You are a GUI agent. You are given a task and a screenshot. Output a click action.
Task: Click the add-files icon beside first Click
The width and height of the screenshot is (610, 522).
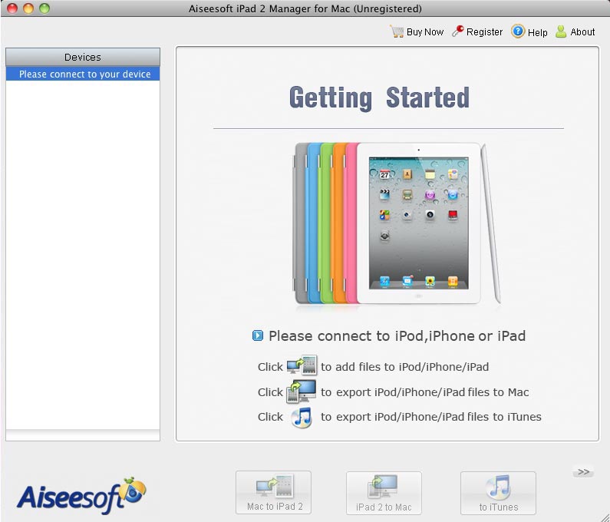tap(302, 365)
